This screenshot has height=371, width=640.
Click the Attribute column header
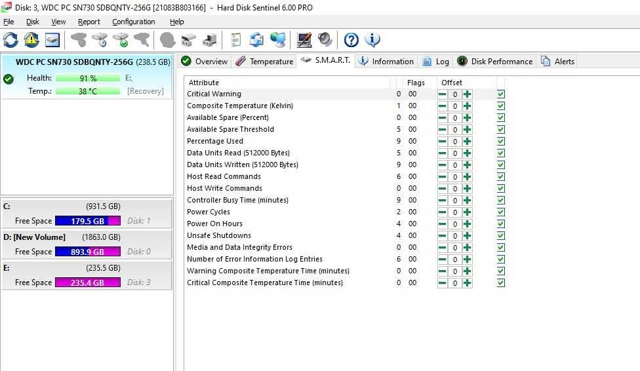point(287,83)
